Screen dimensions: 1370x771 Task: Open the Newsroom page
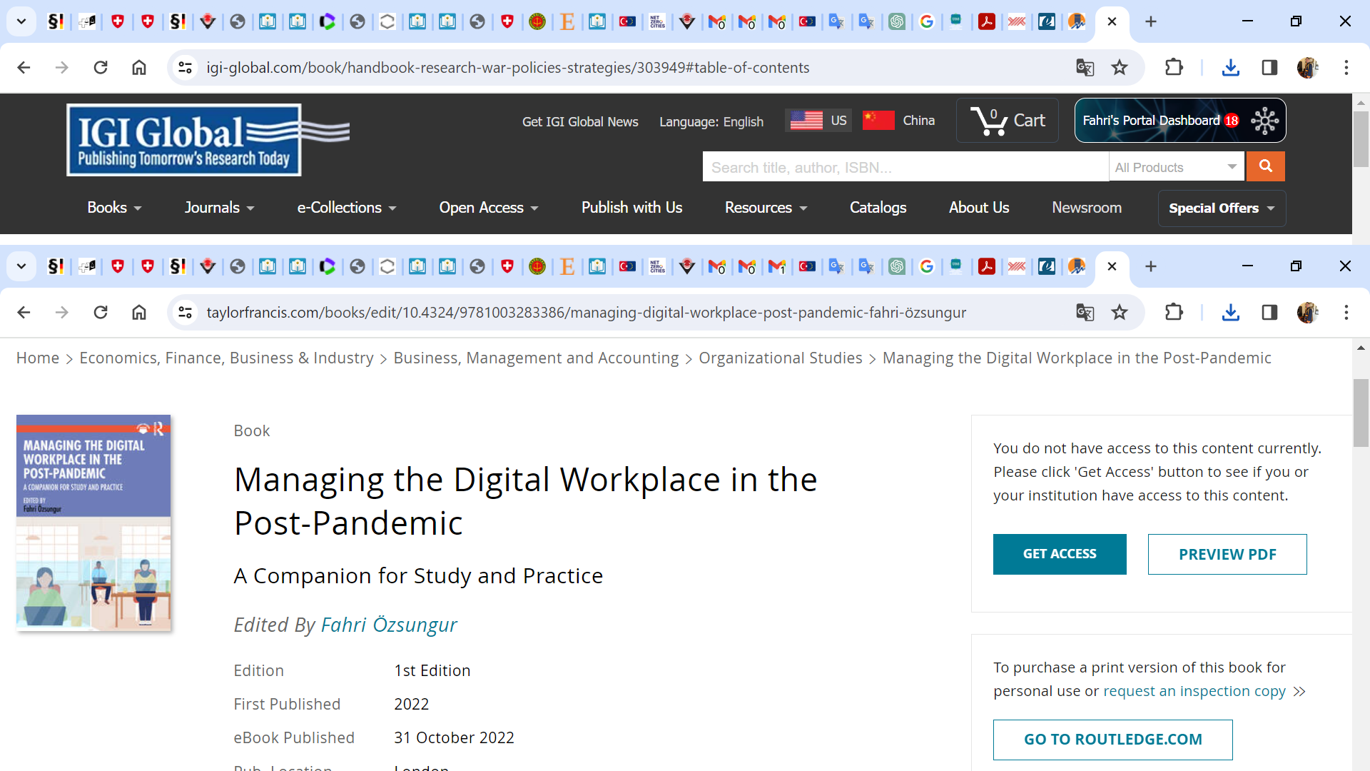[1087, 208]
